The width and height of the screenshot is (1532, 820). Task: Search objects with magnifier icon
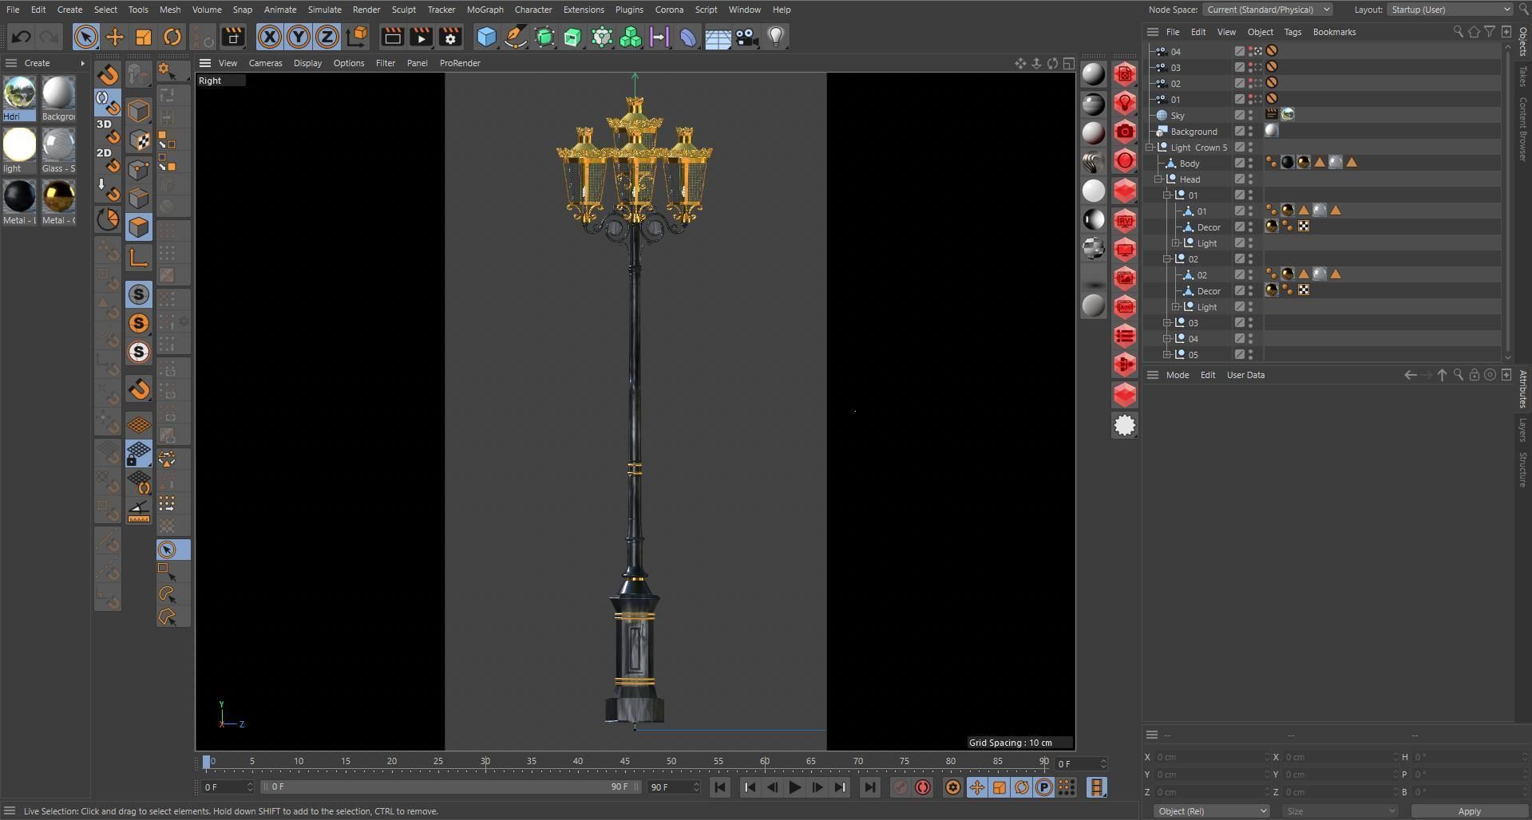(x=1458, y=32)
